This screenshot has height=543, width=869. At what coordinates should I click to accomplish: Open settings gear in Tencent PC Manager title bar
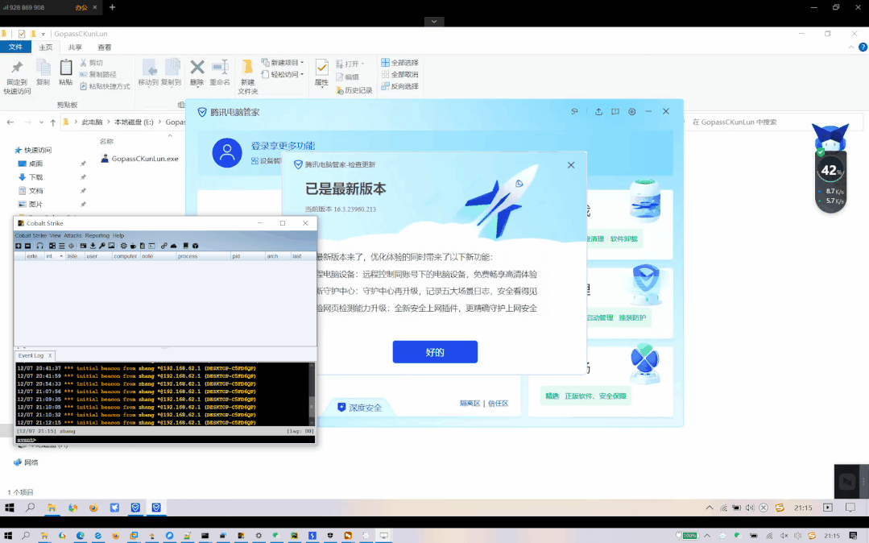pyautogui.click(x=631, y=111)
